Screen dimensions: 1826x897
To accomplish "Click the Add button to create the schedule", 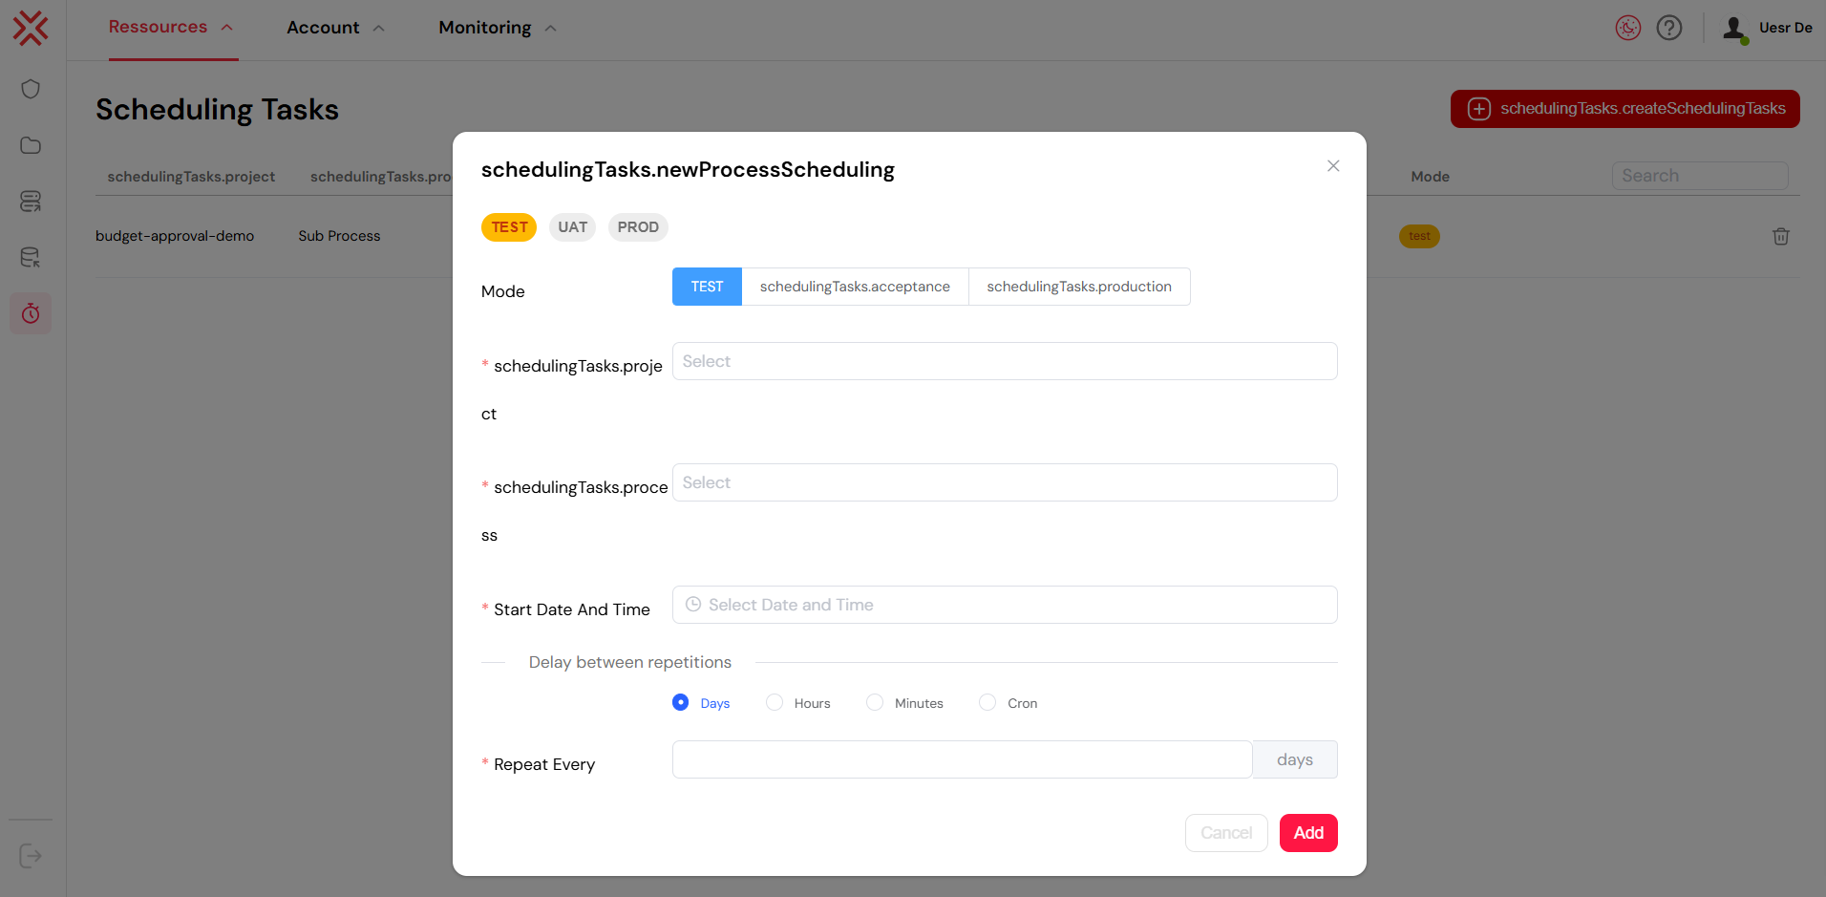I will (x=1307, y=832).
